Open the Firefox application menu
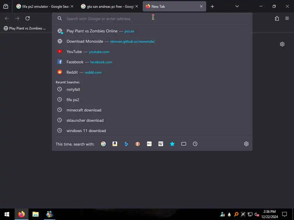 coord(287,18)
